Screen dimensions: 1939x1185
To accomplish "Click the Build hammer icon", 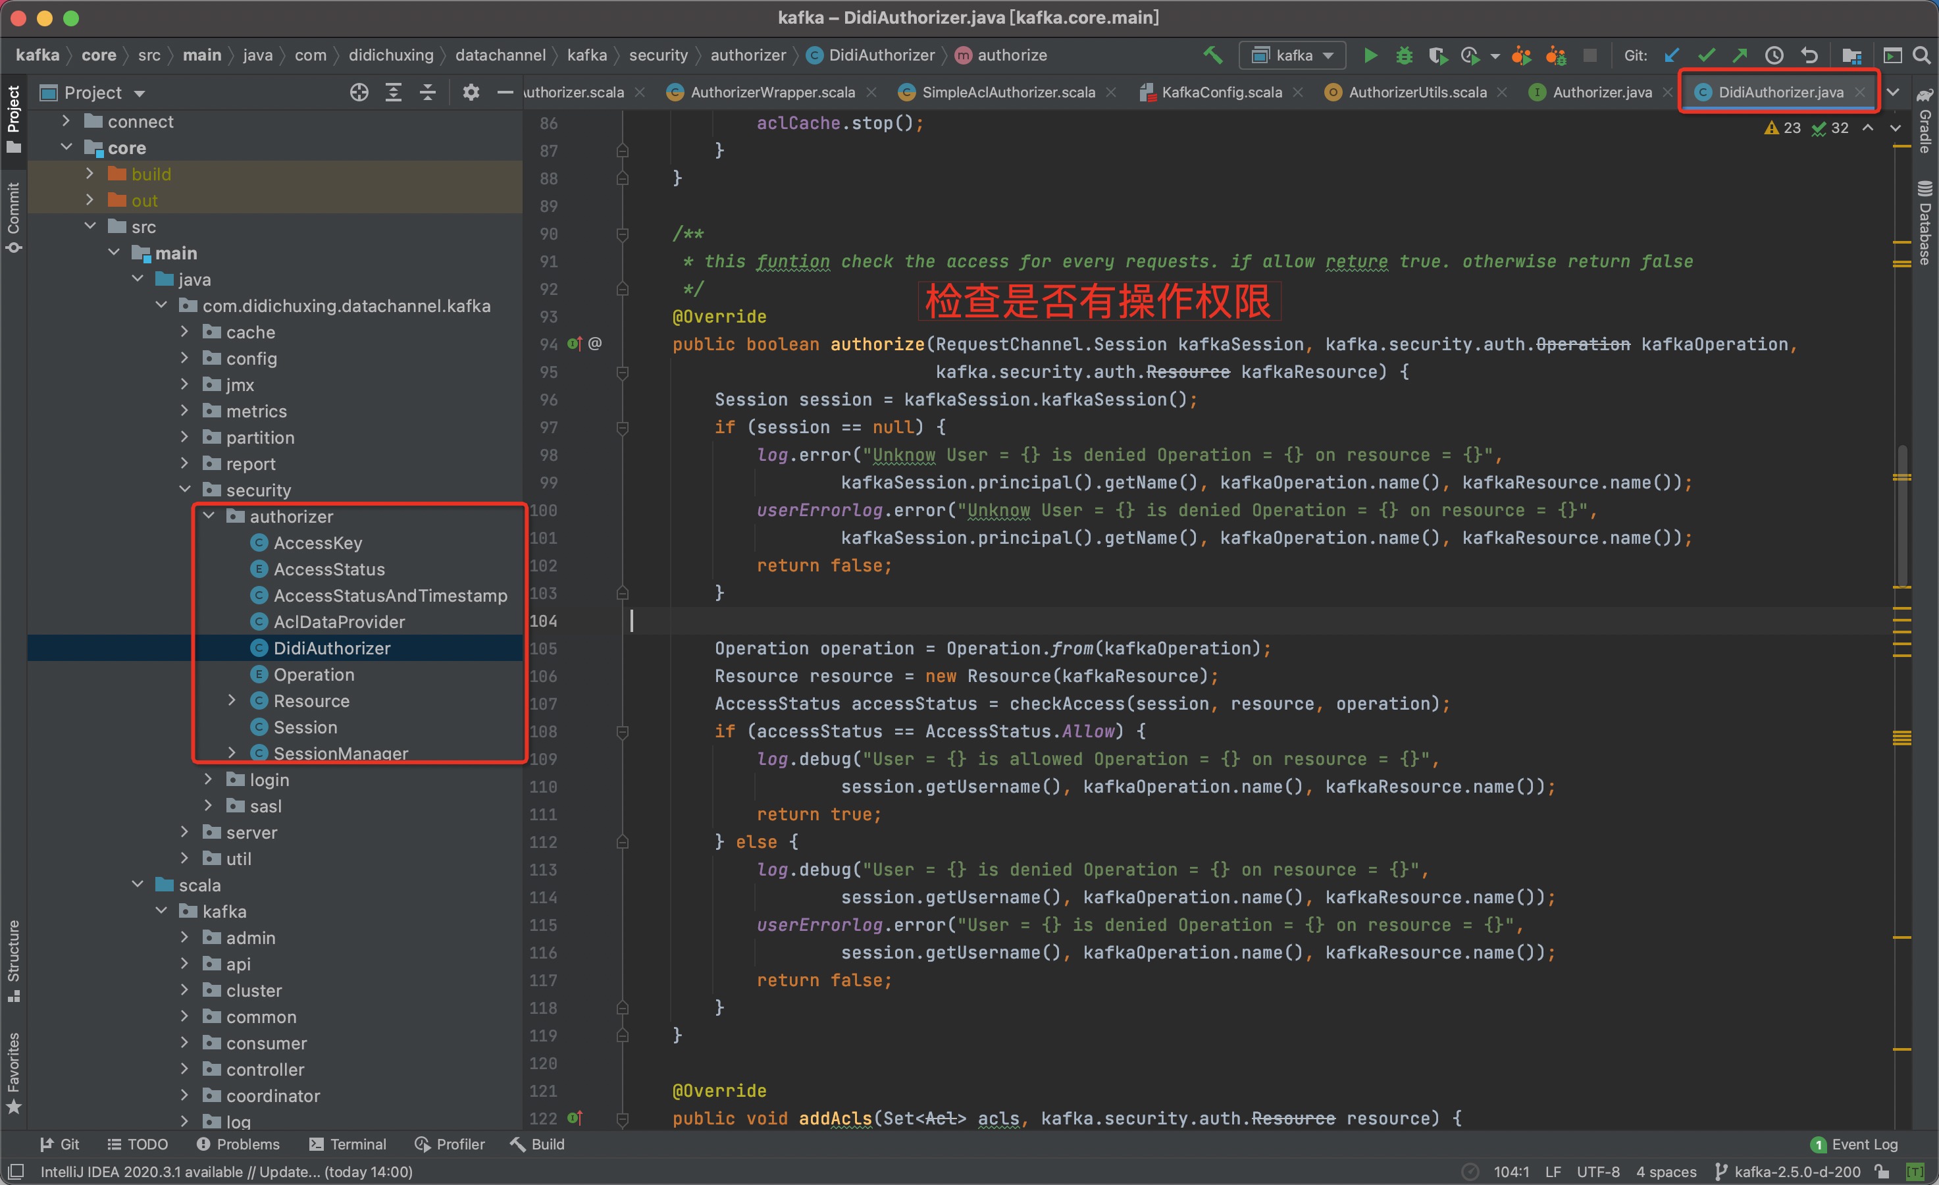I will point(1212,55).
